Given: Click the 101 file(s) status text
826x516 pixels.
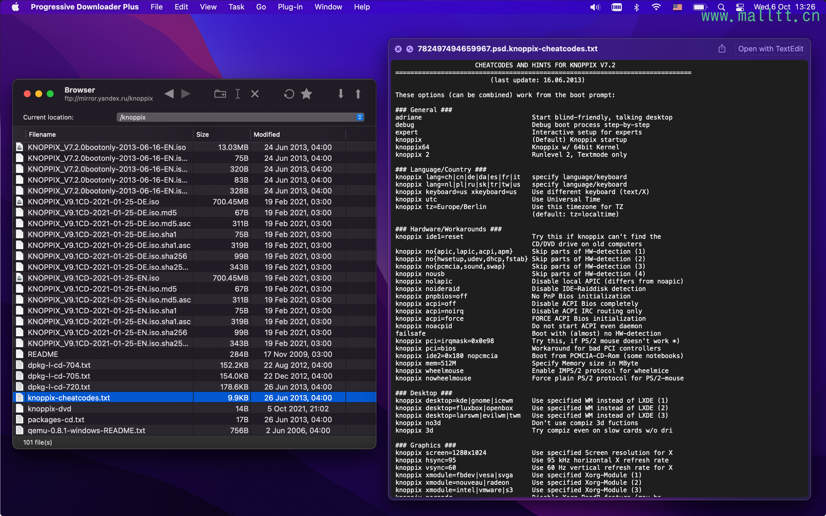Looking at the screenshot, I should (x=38, y=442).
